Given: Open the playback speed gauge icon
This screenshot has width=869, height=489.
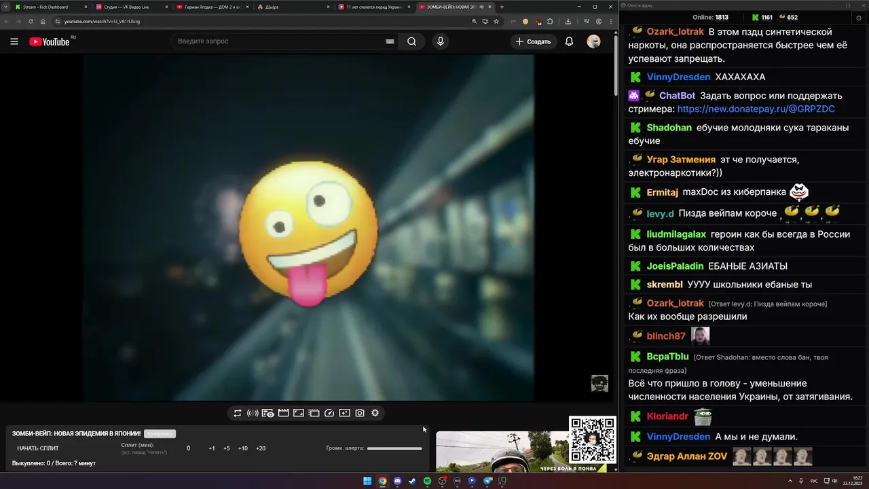Looking at the screenshot, I should [x=329, y=413].
